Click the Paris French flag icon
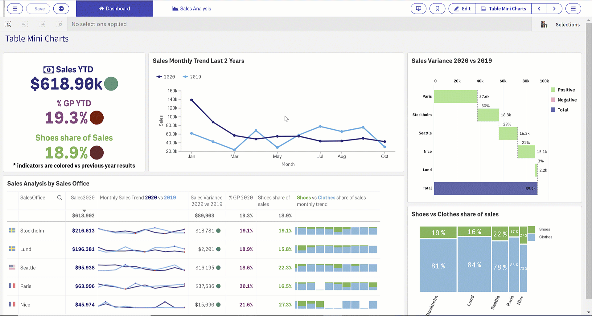 coord(12,286)
